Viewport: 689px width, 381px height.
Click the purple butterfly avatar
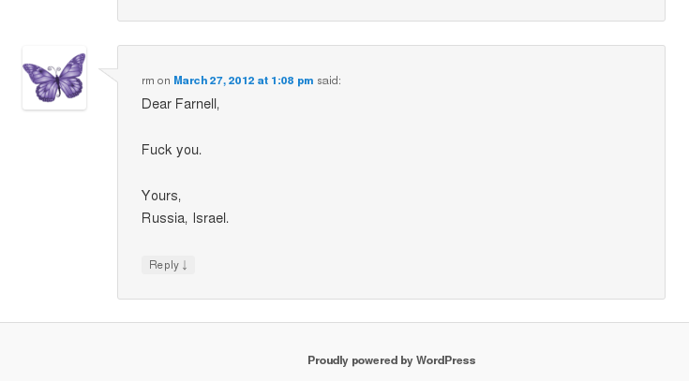click(x=54, y=78)
